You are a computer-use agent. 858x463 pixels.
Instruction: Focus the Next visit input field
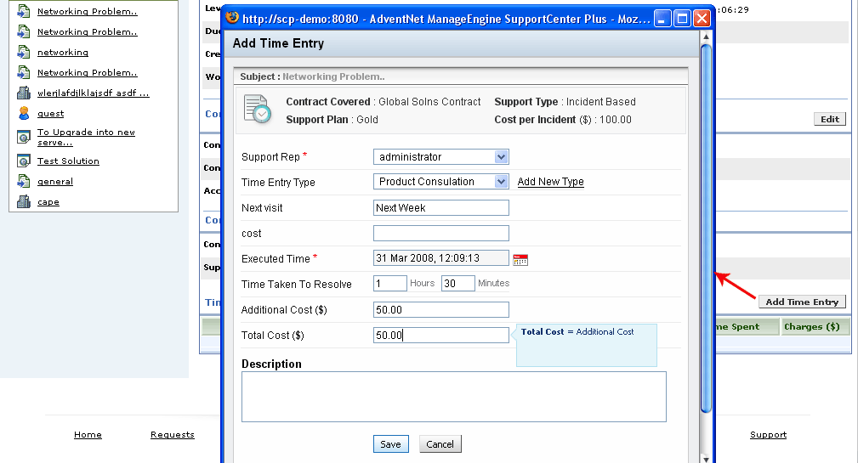[441, 208]
